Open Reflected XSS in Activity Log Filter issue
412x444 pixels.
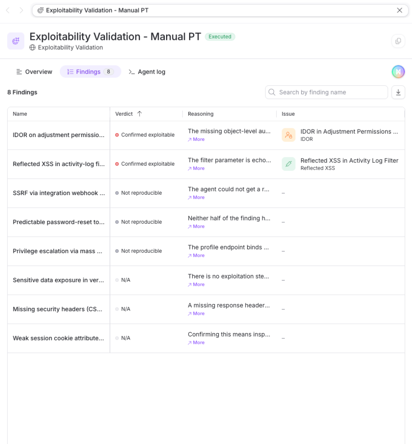pos(349,160)
